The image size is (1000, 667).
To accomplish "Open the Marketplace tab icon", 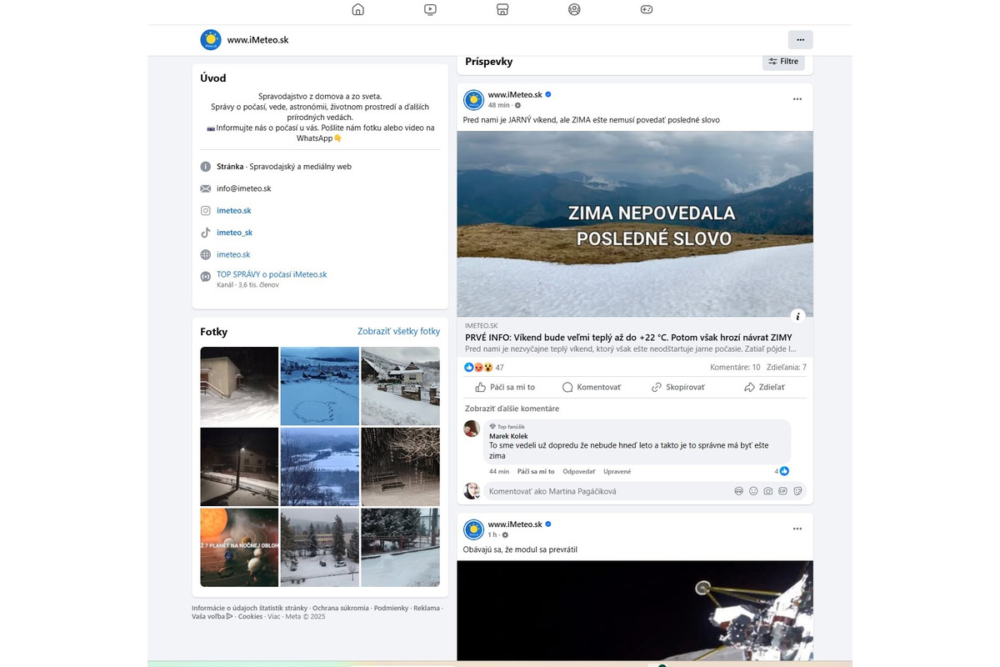I will click(502, 10).
